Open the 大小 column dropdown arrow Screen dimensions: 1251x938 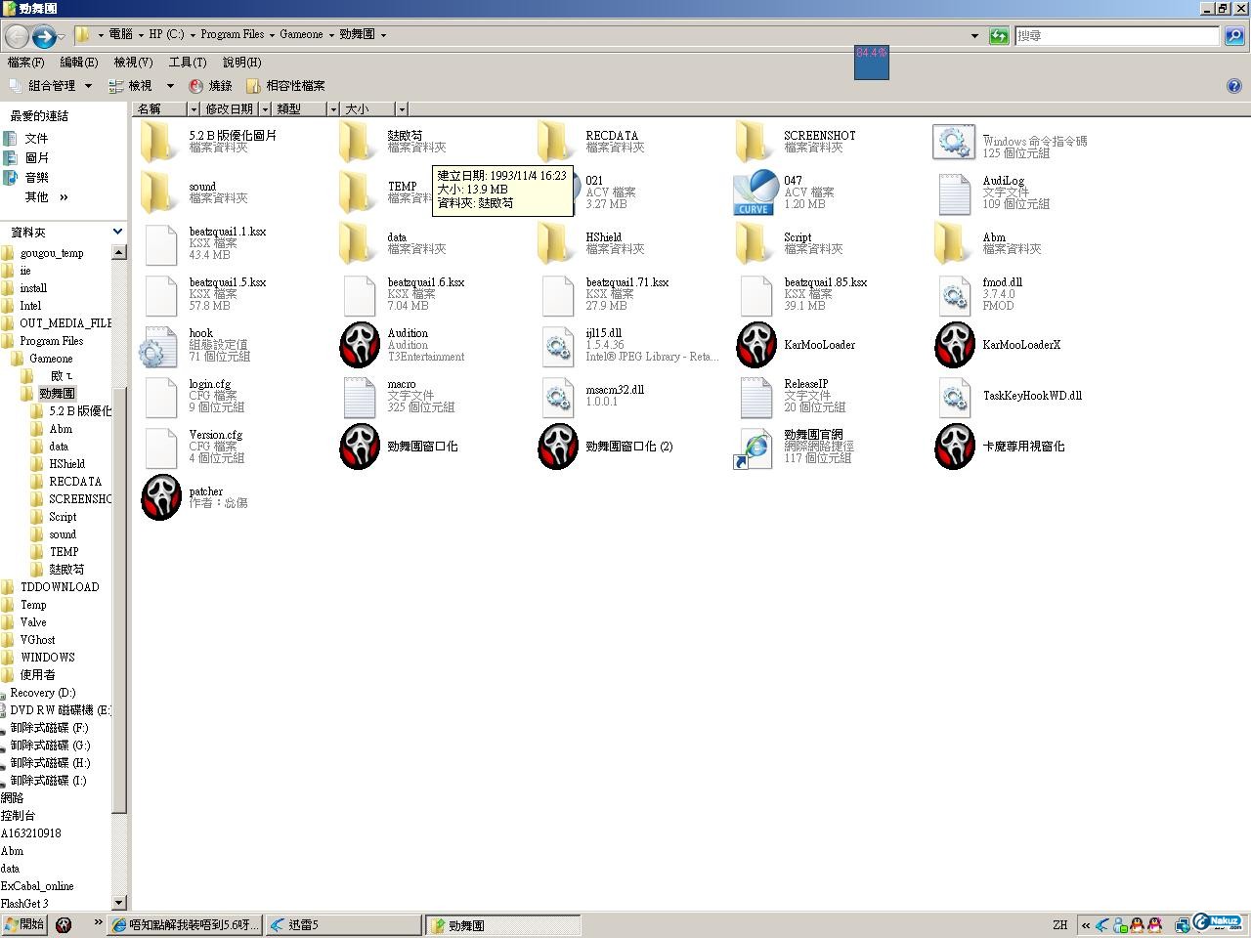402,109
